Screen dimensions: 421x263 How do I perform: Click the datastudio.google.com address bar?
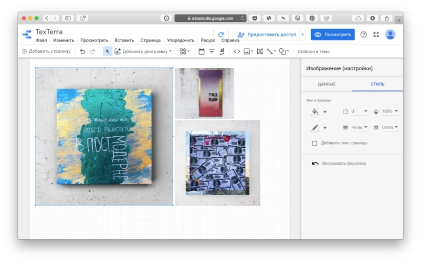tap(210, 18)
